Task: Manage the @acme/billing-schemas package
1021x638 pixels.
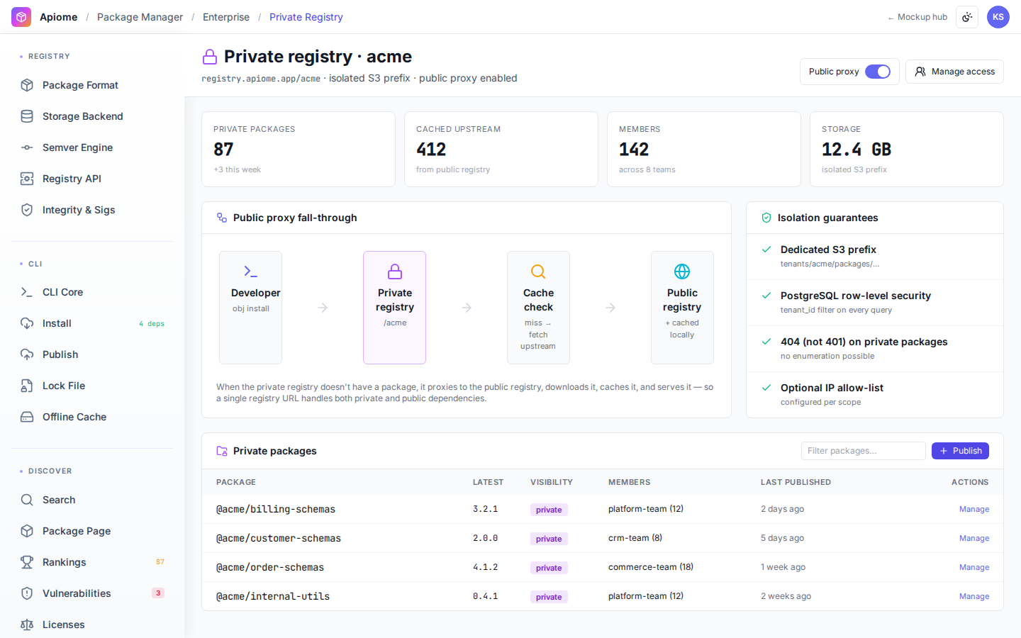Action: pyautogui.click(x=974, y=509)
